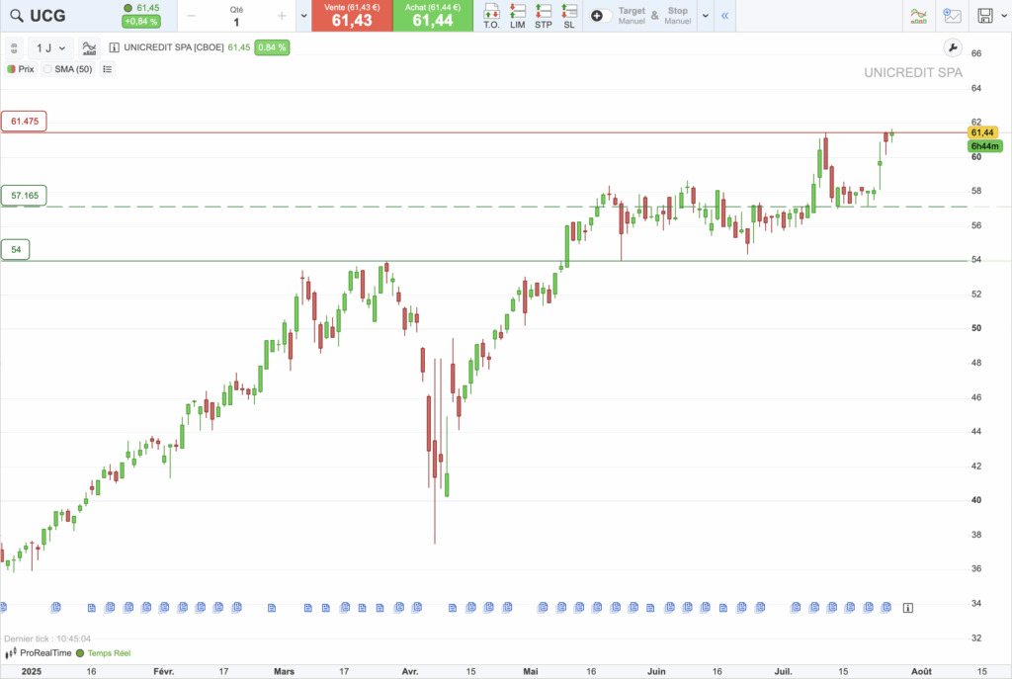This screenshot has width=1012, height=679.
Task: Click the green Achat 61,44 buy button
Action: tap(433, 16)
